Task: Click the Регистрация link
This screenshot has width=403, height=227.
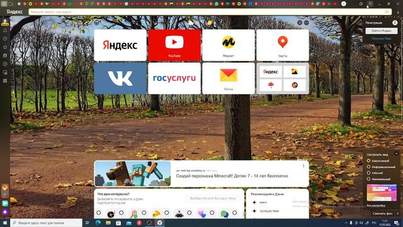Action: 373,23
